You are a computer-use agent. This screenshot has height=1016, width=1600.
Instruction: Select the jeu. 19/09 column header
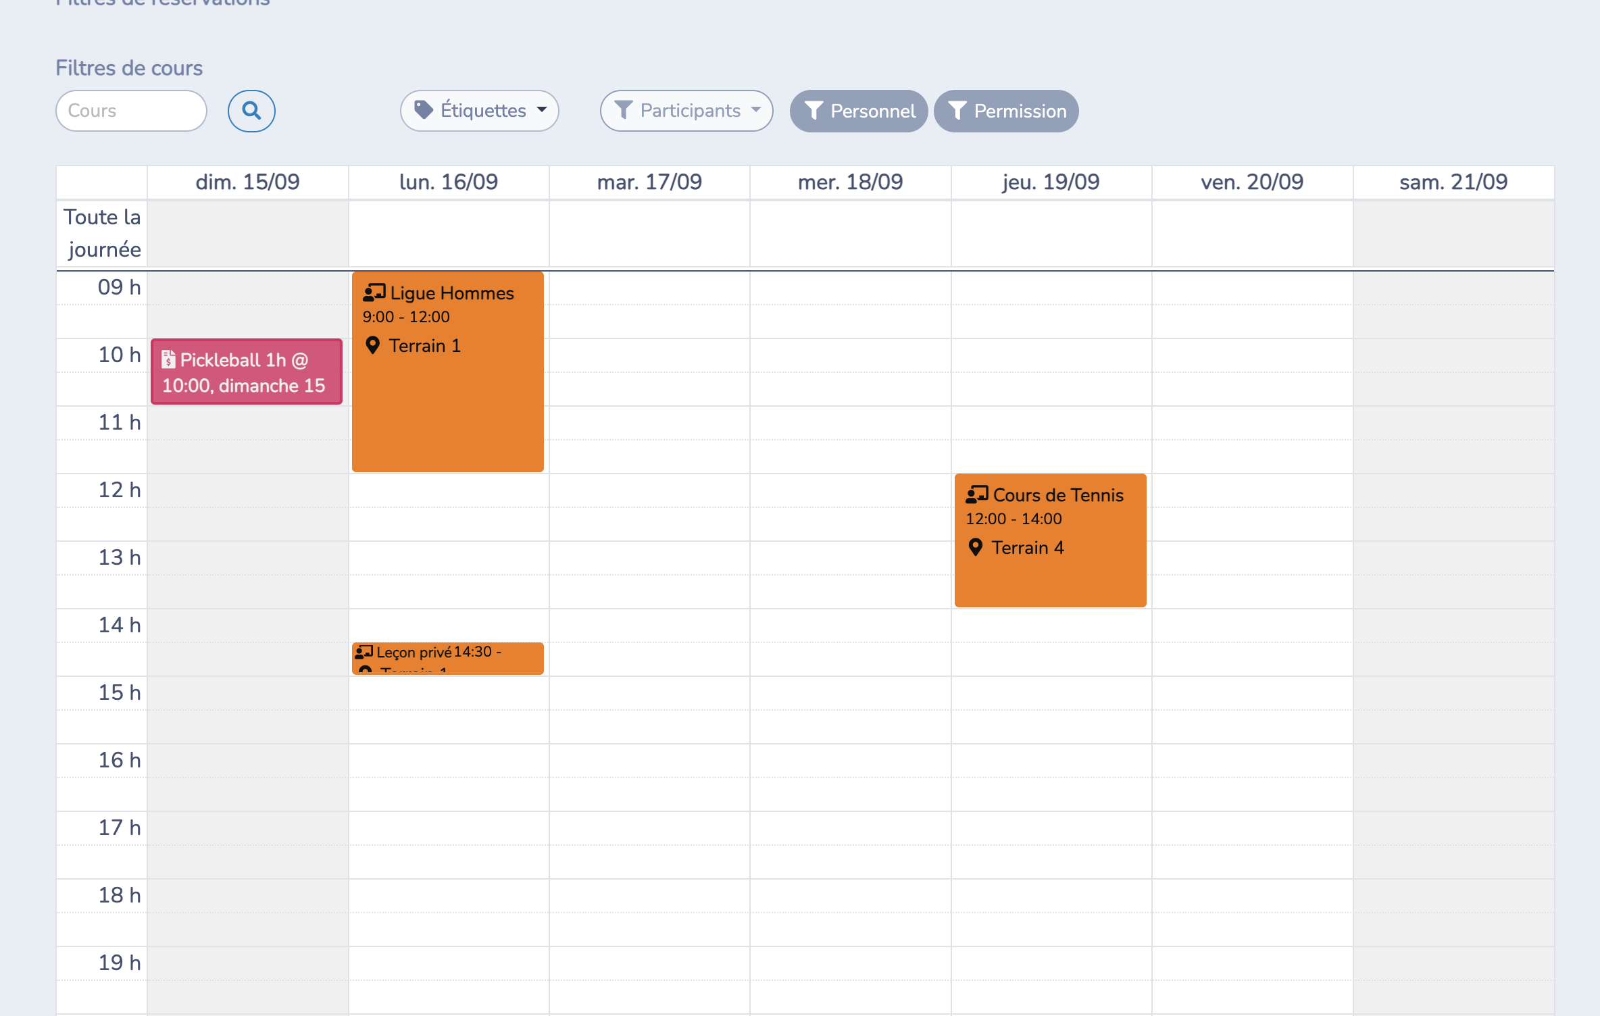click(x=1051, y=182)
